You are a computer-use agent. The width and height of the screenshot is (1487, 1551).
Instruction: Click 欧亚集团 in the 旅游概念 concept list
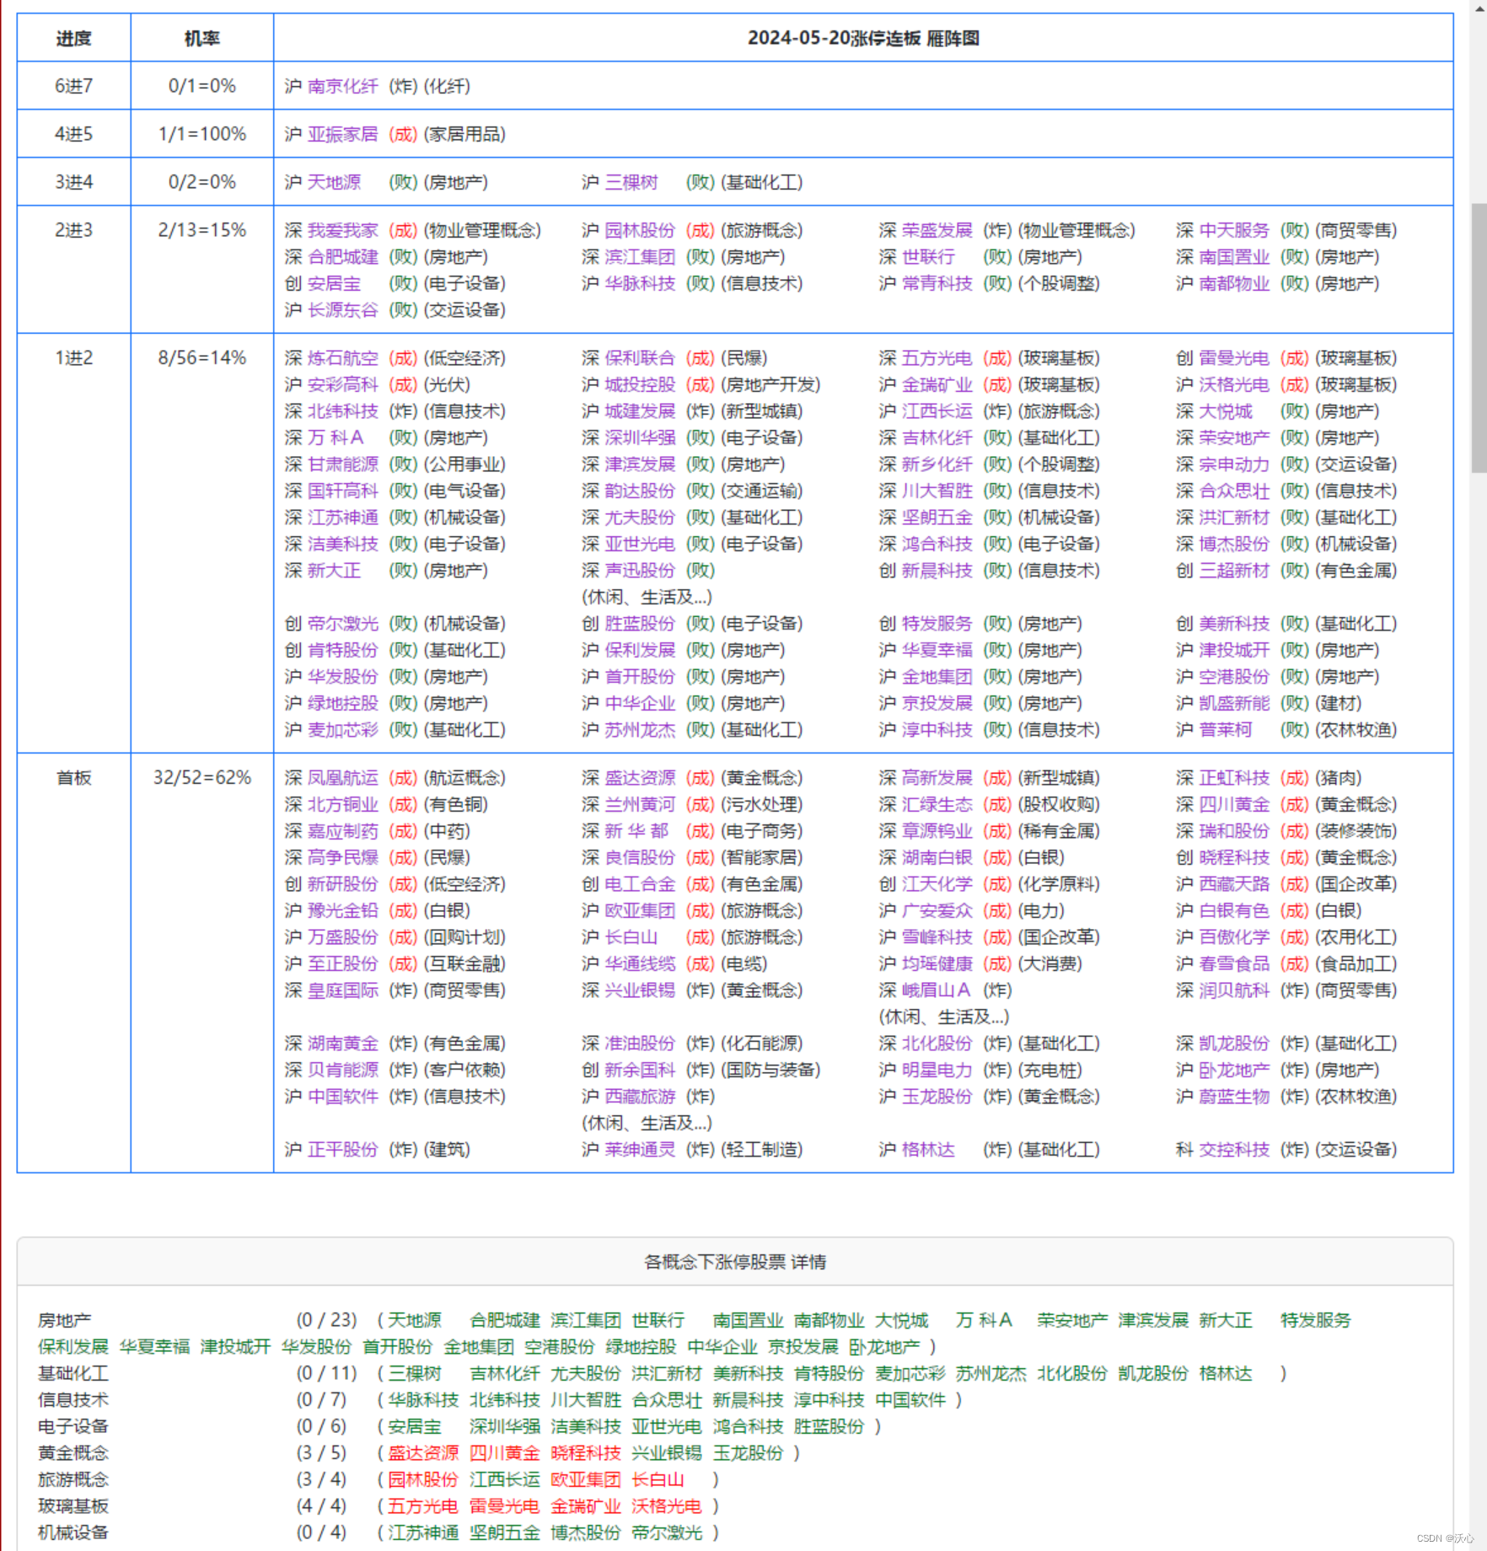tap(585, 1479)
